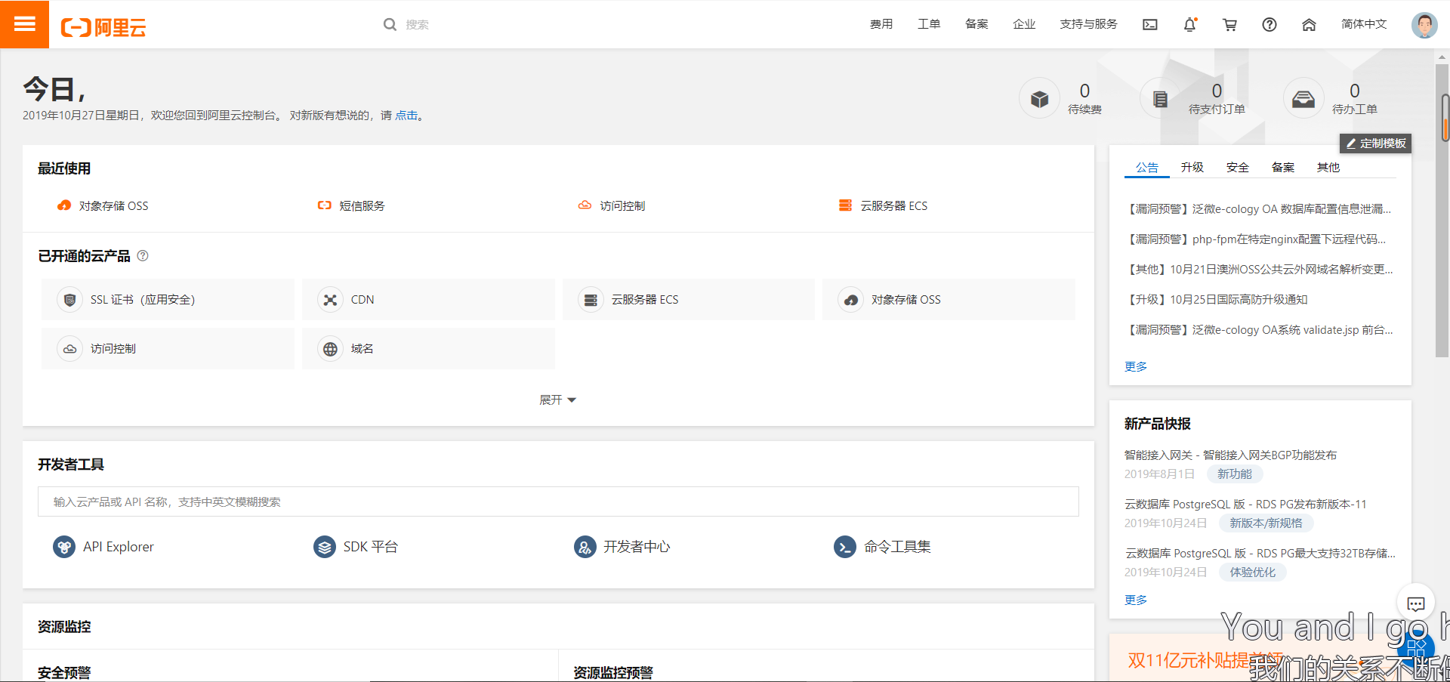
Task: Open the shopping cart icon
Action: [x=1229, y=24]
